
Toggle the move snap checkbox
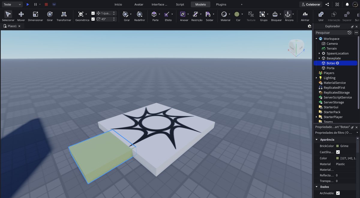[x=93, y=13]
